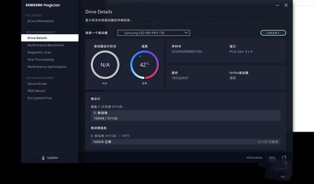Viewport: 314px width, 184px height.
Task: Click the Samsung Magician logo
Action: [x=43, y=5]
